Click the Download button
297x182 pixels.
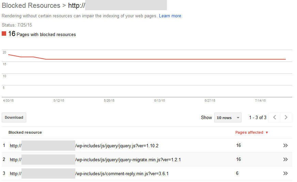coord(14,118)
